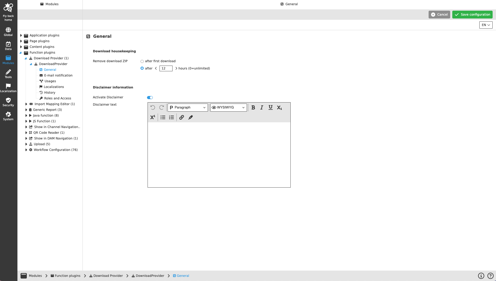Open the Tools section in the sidebar
The image size is (496, 281).
[8, 74]
